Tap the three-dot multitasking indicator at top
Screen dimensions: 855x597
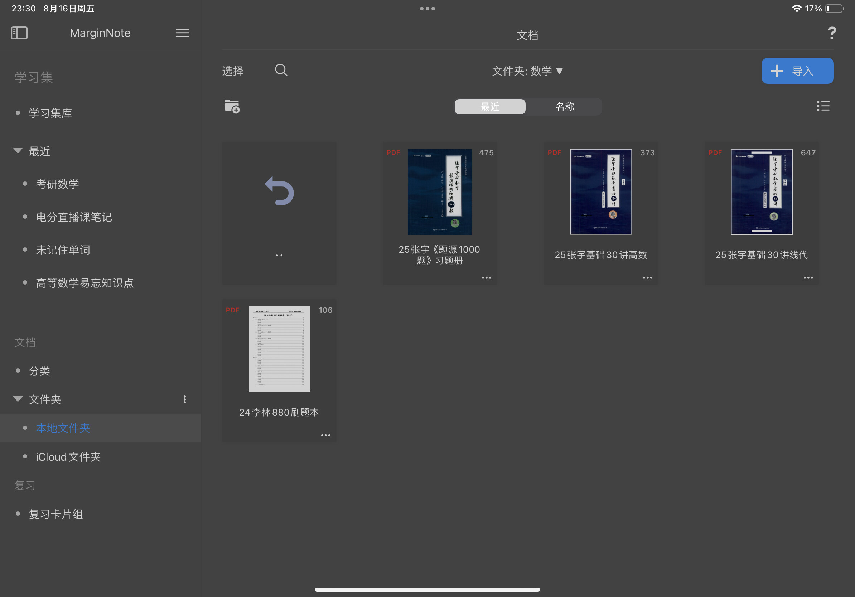pos(427,9)
